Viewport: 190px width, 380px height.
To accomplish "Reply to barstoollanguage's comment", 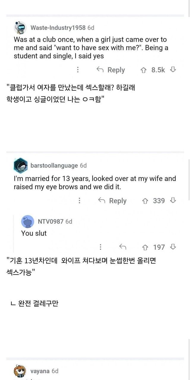I will point(113,201).
